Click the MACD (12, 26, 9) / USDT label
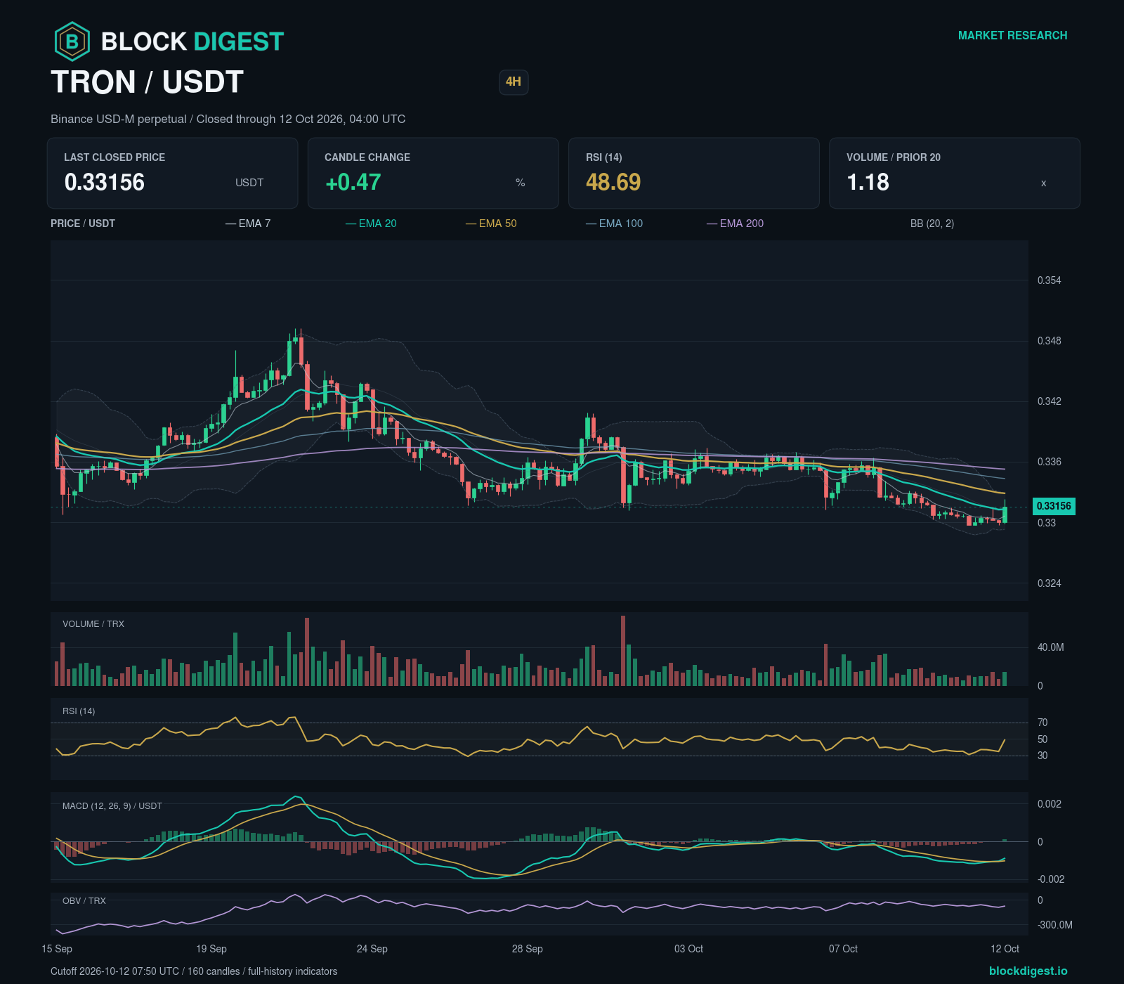The height and width of the screenshot is (984, 1124). (112, 806)
